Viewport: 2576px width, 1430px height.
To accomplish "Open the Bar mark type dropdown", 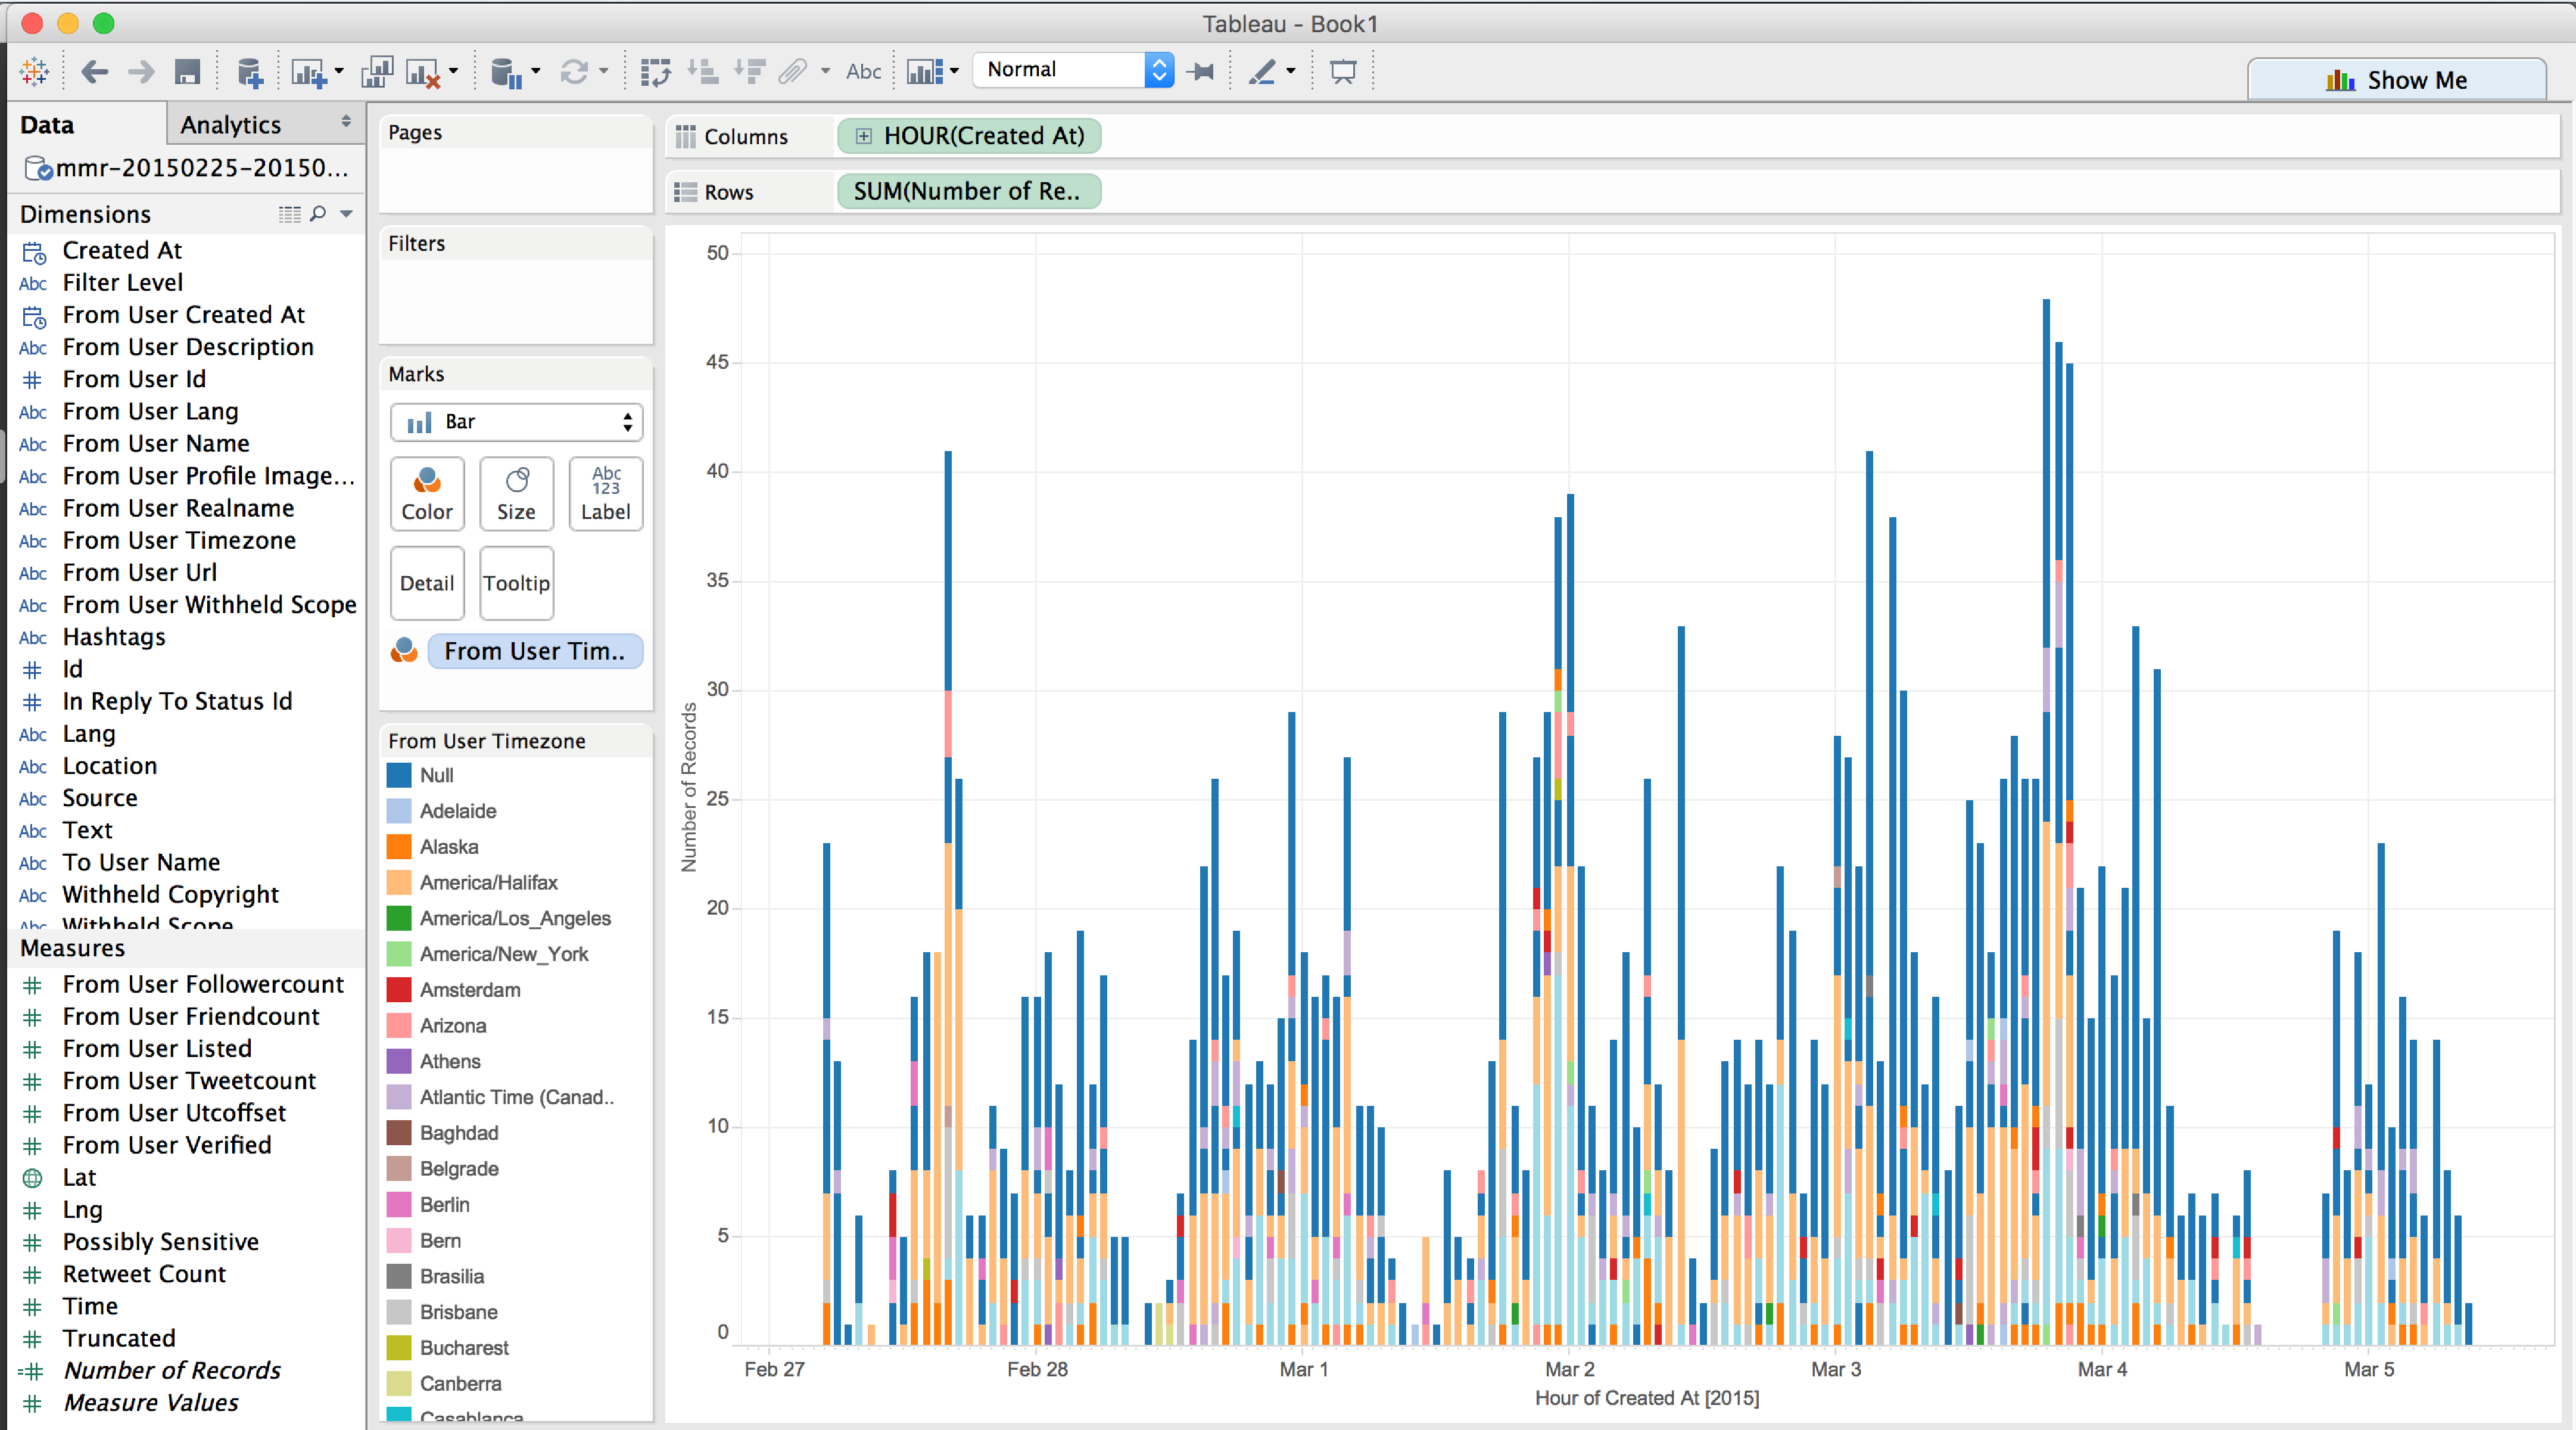I will pos(516,422).
